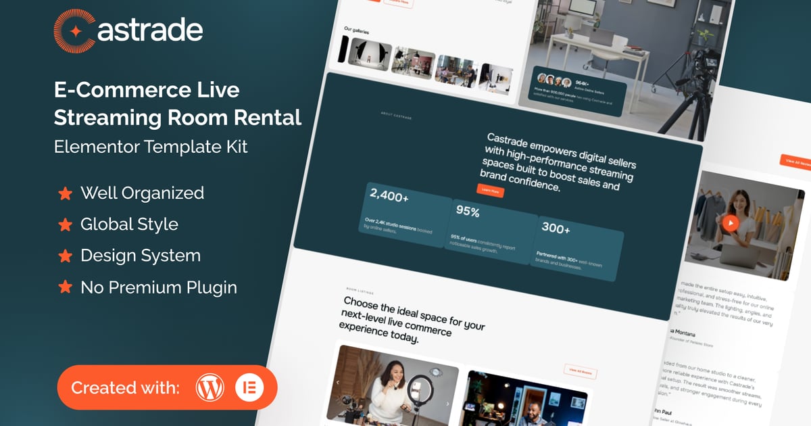Open the gallery thumbnail with people at table
The height and width of the screenshot is (426, 811).
pos(456,70)
